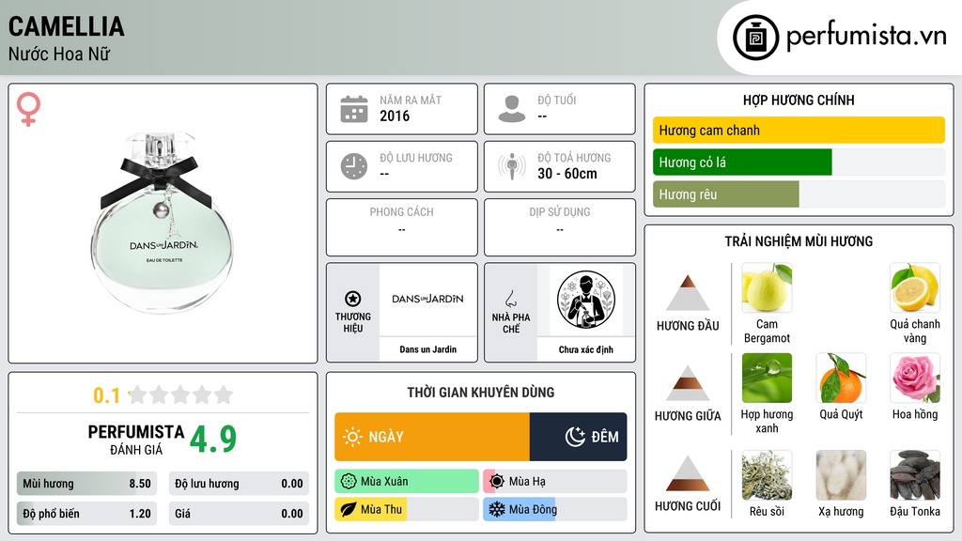The image size is (962, 541).
Task: Click the Trải nghiệm mùi hương heading
Action: click(x=799, y=241)
